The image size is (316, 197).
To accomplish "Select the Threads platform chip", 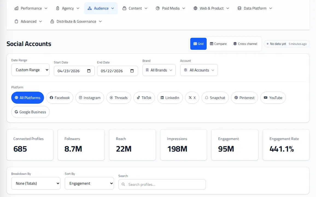I will click(119, 98).
